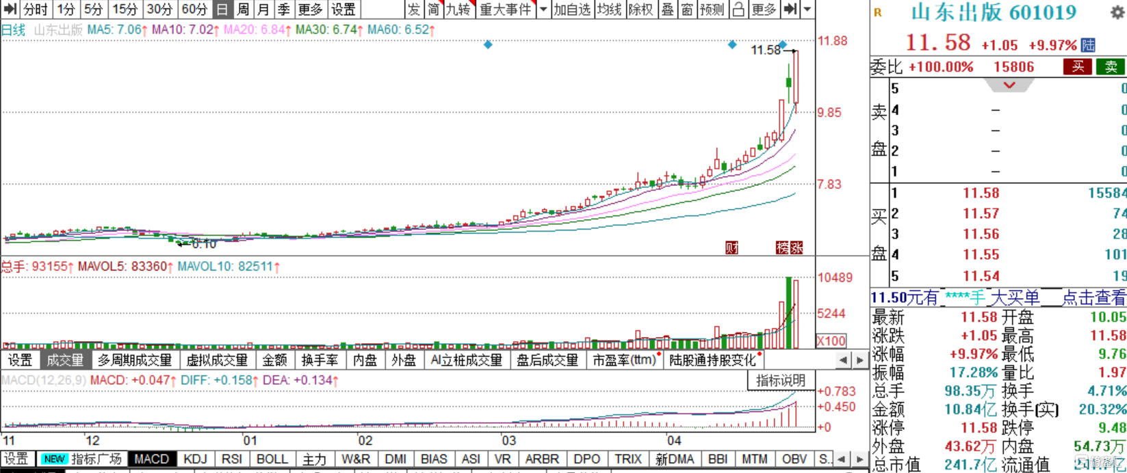Open 设置 in the top toolbar
This screenshot has width=1127, height=473.
pyautogui.click(x=344, y=10)
